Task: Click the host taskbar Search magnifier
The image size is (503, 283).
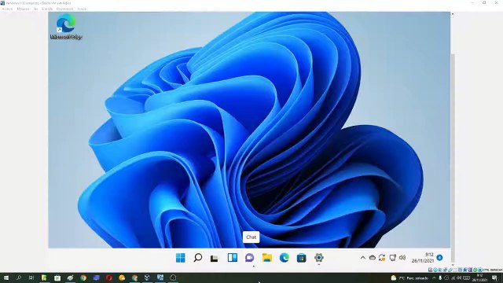Action: tap(19, 277)
